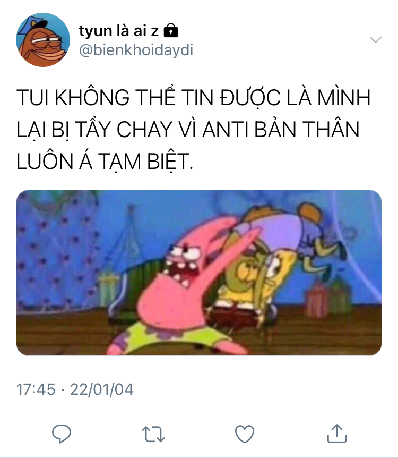The width and height of the screenshot is (398, 458).
Task: Expand the tweet options chevron
Action: point(376,39)
